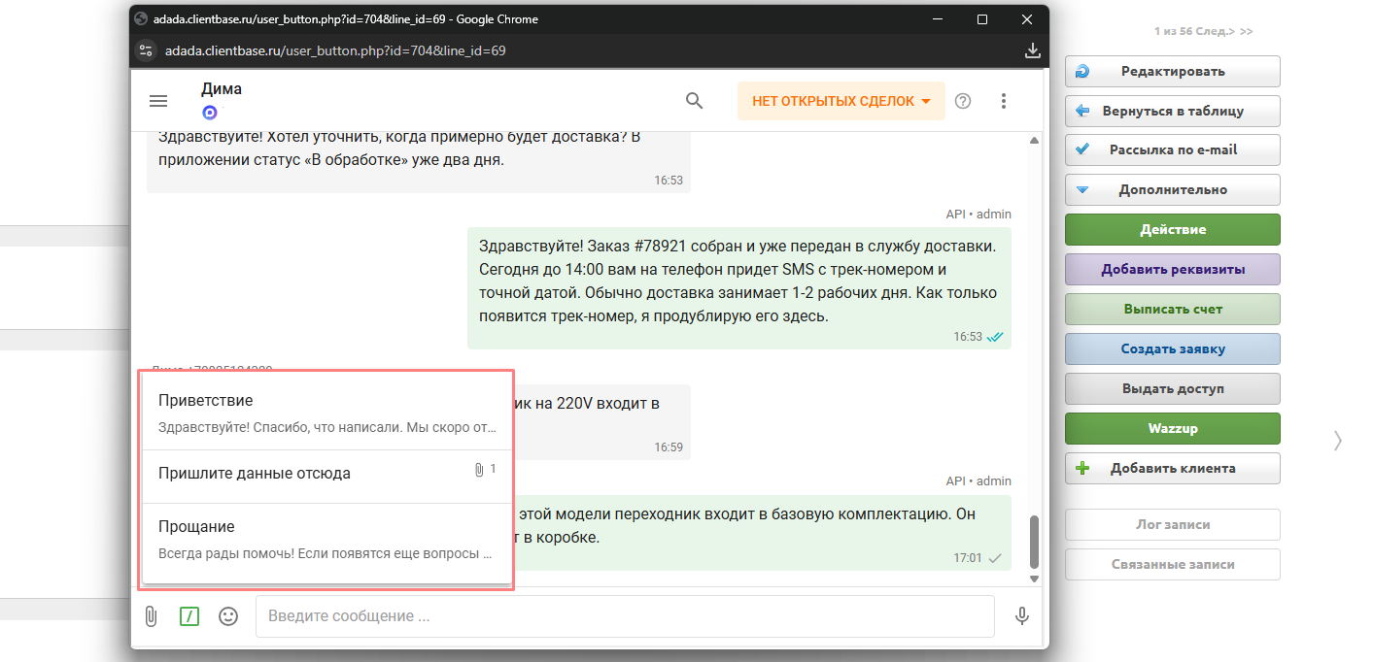1373x662 pixels.
Task: Open the emoji smiley picker
Action: [228, 616]
